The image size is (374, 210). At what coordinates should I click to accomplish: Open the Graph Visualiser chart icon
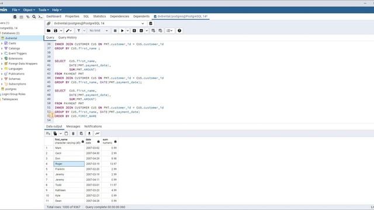[98, 134]
